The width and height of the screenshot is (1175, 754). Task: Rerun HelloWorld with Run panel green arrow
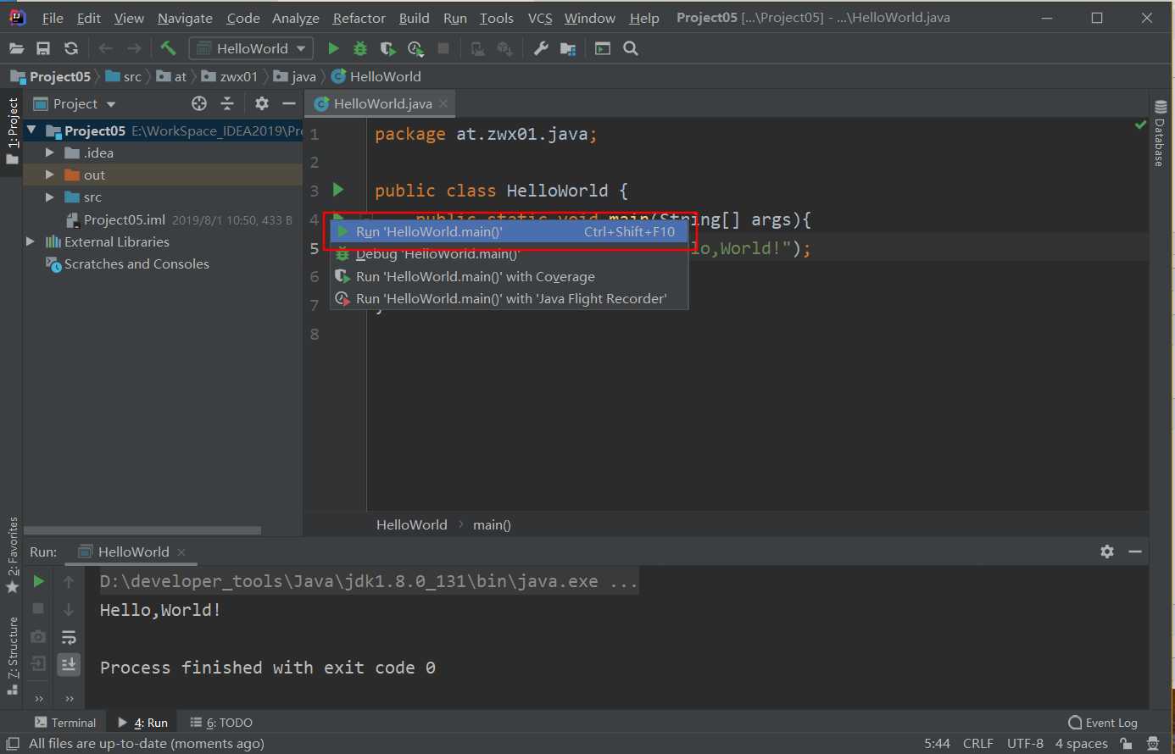coord(38,581)
